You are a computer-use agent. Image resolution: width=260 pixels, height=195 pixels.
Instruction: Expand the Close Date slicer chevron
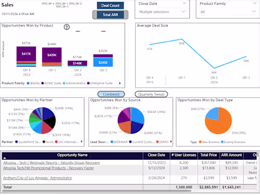(x=185, y=3)
